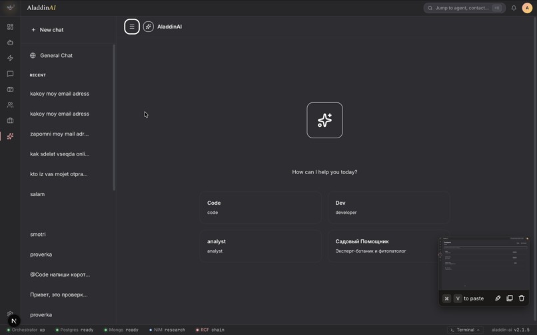Open the settings gear at the sidebar bottom
The height and width of the screenshot is (335, 537).
(10, 314)
